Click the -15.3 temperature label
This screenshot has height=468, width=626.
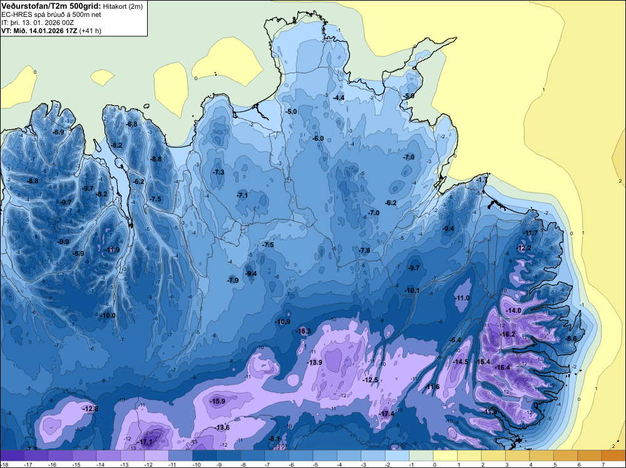pos(303,331)
